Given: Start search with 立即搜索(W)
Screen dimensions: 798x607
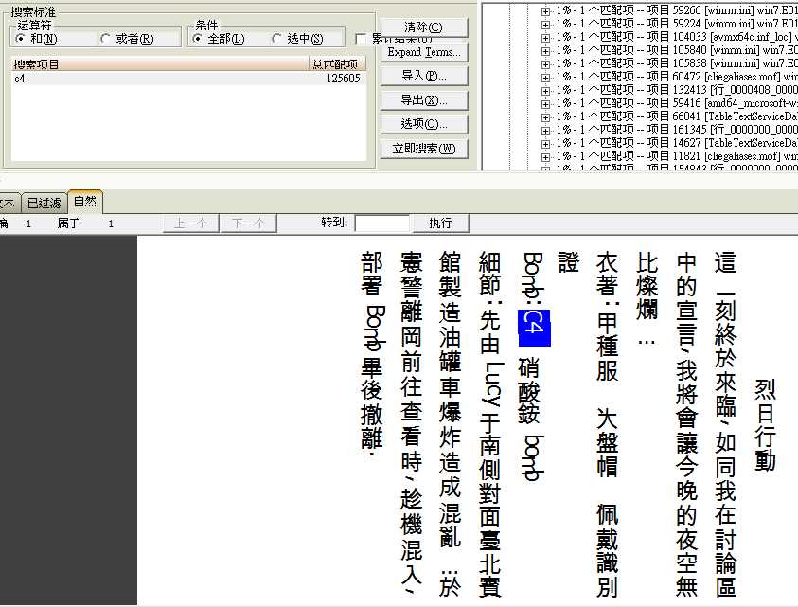Looking at the screenshot, I should pos(423,149).
